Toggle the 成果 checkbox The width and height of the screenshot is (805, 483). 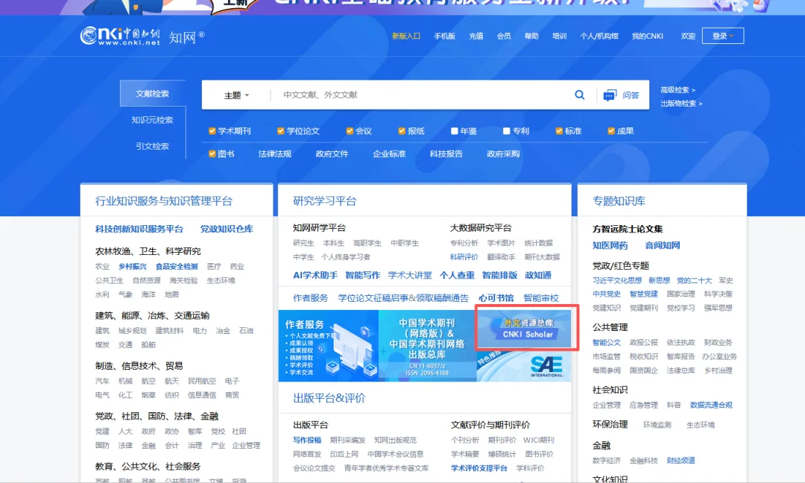pos(611,131)
